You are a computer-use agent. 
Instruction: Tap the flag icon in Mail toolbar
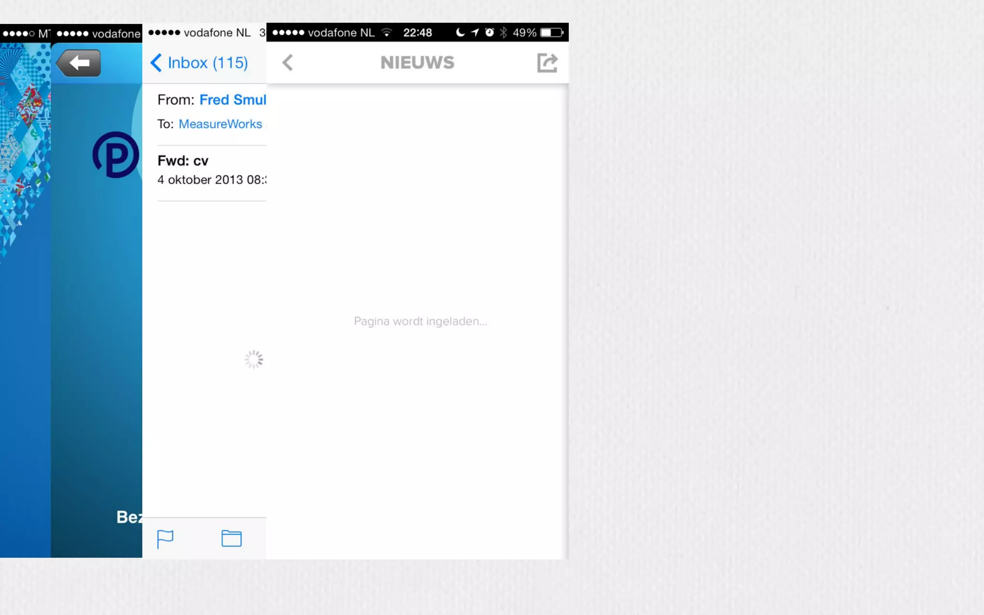click(165, 539)
